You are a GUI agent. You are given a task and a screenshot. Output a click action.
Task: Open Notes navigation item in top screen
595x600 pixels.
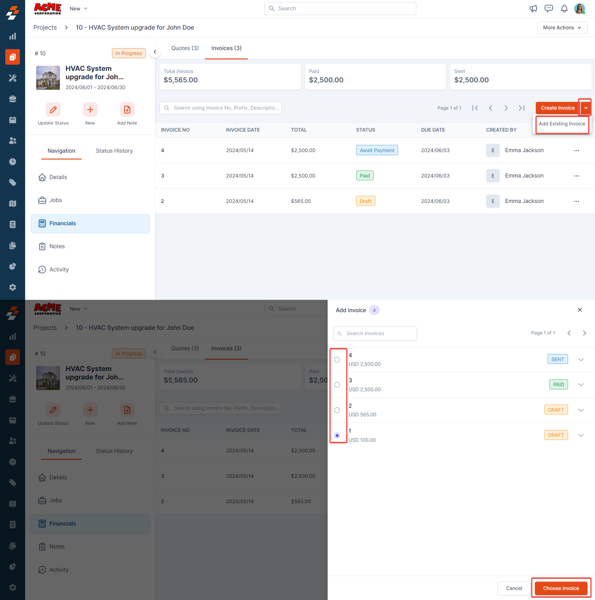point(90,247)
